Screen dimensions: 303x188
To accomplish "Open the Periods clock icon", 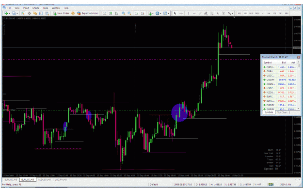I will pyautogui.click(x=157, y=14).
